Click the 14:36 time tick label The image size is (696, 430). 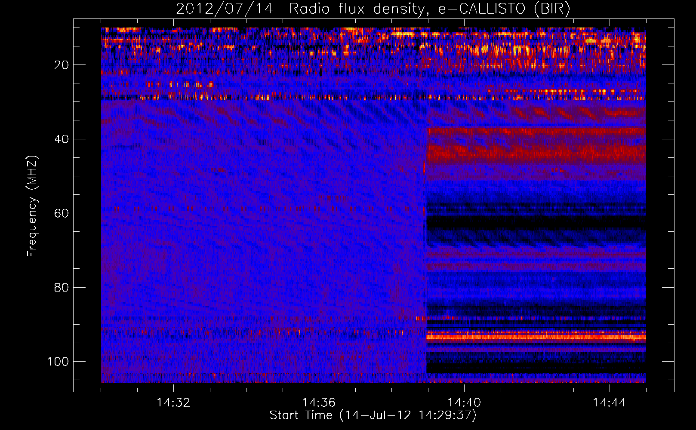[x=319, y=402]
